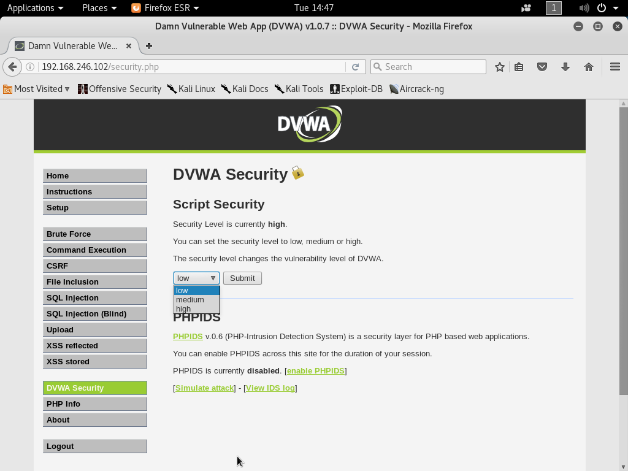The height and width of the screenshot is (471, 628).
Task: Submit the chosen security level
Action: [x=242, y=278]
